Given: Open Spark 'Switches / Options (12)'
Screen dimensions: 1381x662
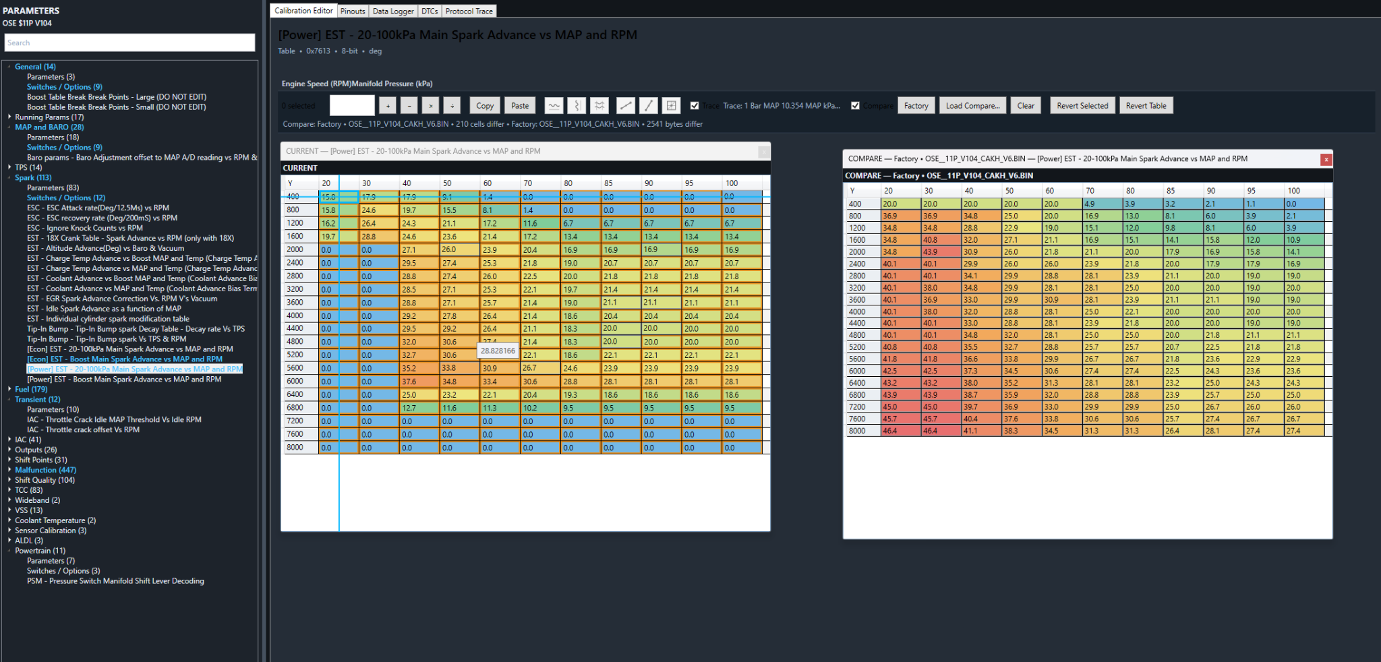Looking at the screenshot, I should pyautogui.click(x=66, y=198).
